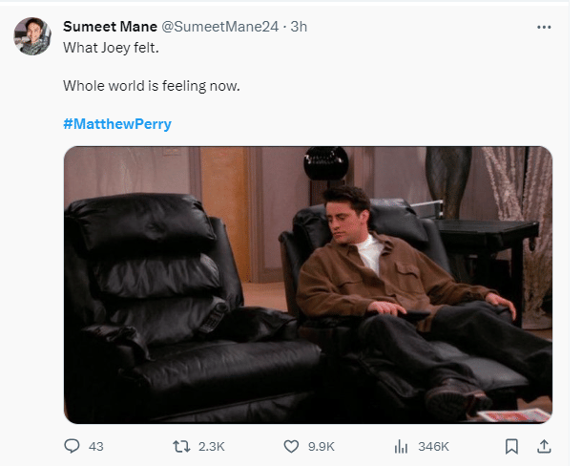Click the 9.9K likes count

322,446
